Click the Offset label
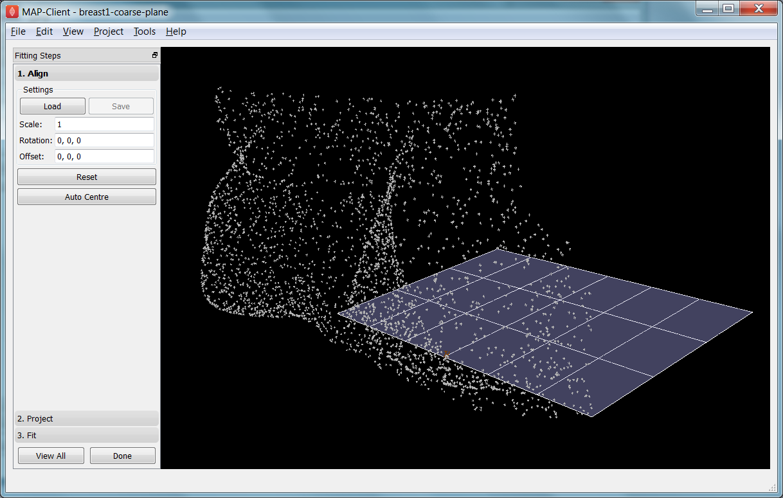783x498 pixels. [x=32, y=156]
